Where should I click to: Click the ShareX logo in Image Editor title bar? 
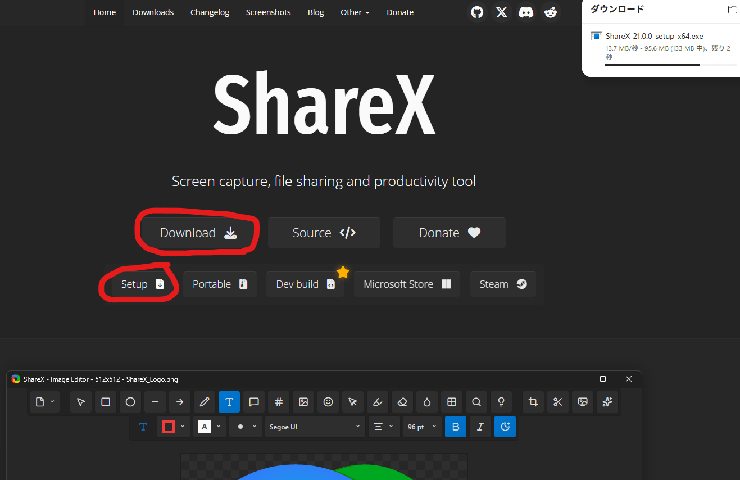[16, 379]
